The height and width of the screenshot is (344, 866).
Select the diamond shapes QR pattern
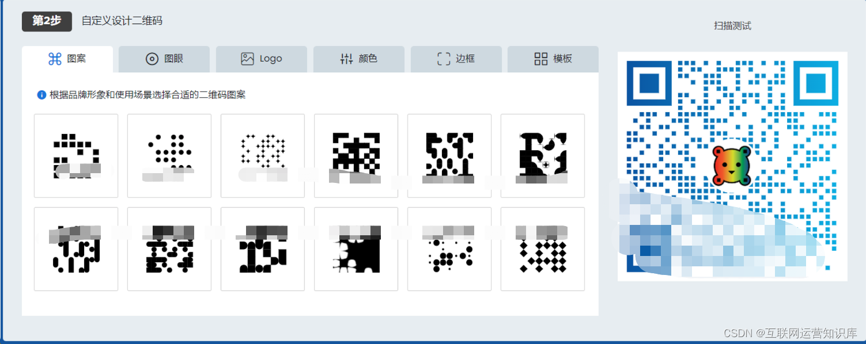click(x=543, y=249)
